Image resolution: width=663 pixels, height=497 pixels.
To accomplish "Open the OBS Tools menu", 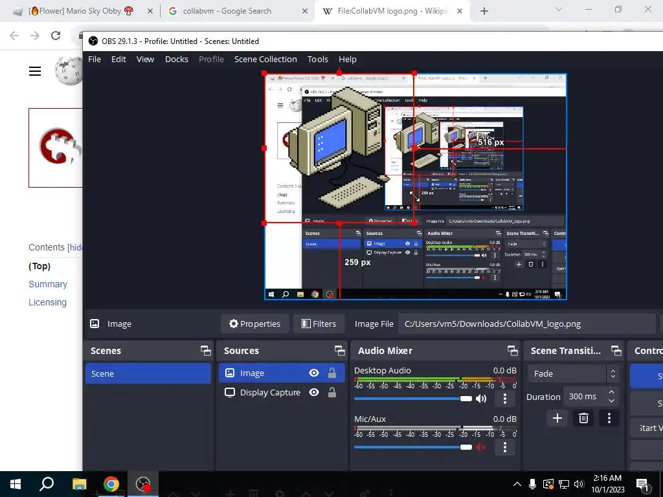I will [317, 59].
